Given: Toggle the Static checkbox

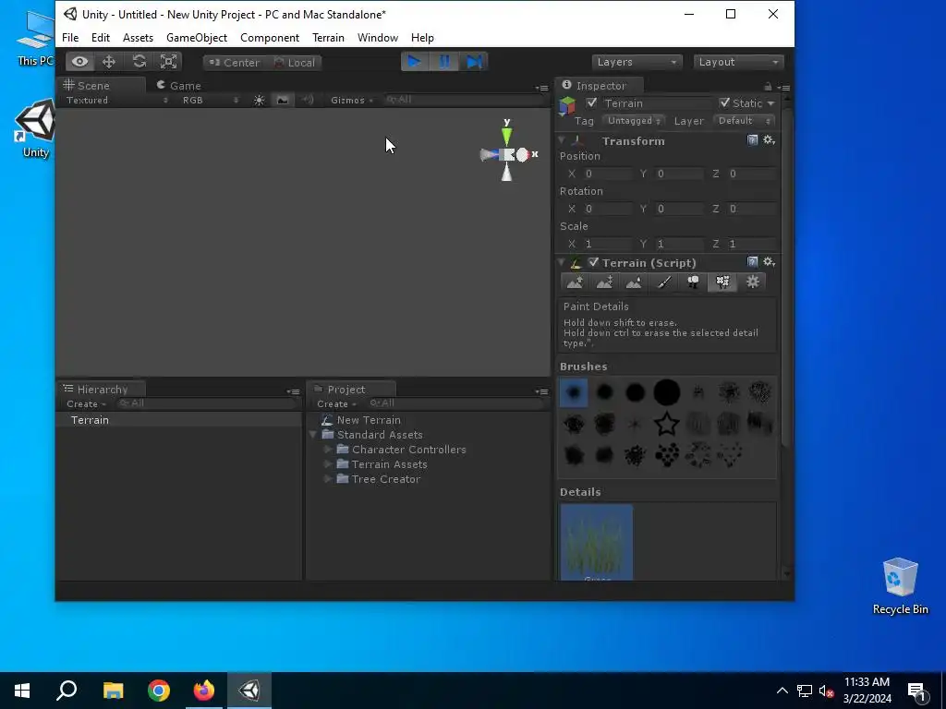Looking at the screenshot, I should tap(724, 102).
